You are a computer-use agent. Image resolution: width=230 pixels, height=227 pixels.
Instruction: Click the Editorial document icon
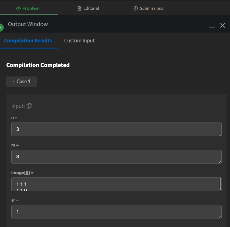coord(79,8)
